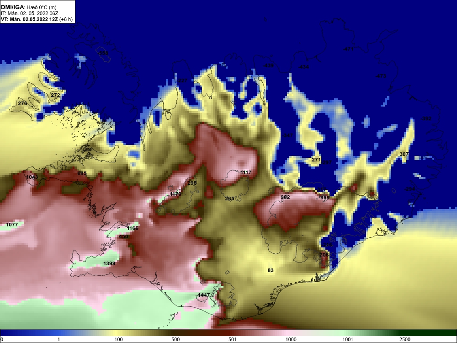
Task: Click the map value 276
Action: pyautogui.click(x=22, y=103)
